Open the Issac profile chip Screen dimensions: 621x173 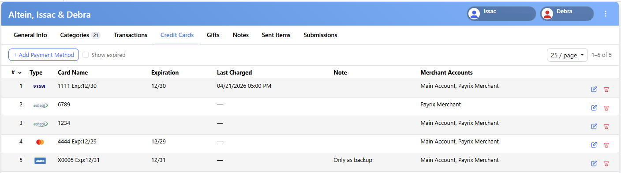pyautogui.click(x=501, y=14)
